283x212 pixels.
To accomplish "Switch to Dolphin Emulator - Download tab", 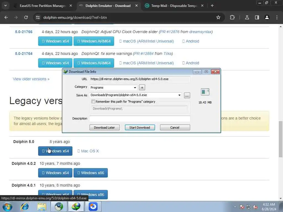I will pyautogui.click(x=108, y=6).
